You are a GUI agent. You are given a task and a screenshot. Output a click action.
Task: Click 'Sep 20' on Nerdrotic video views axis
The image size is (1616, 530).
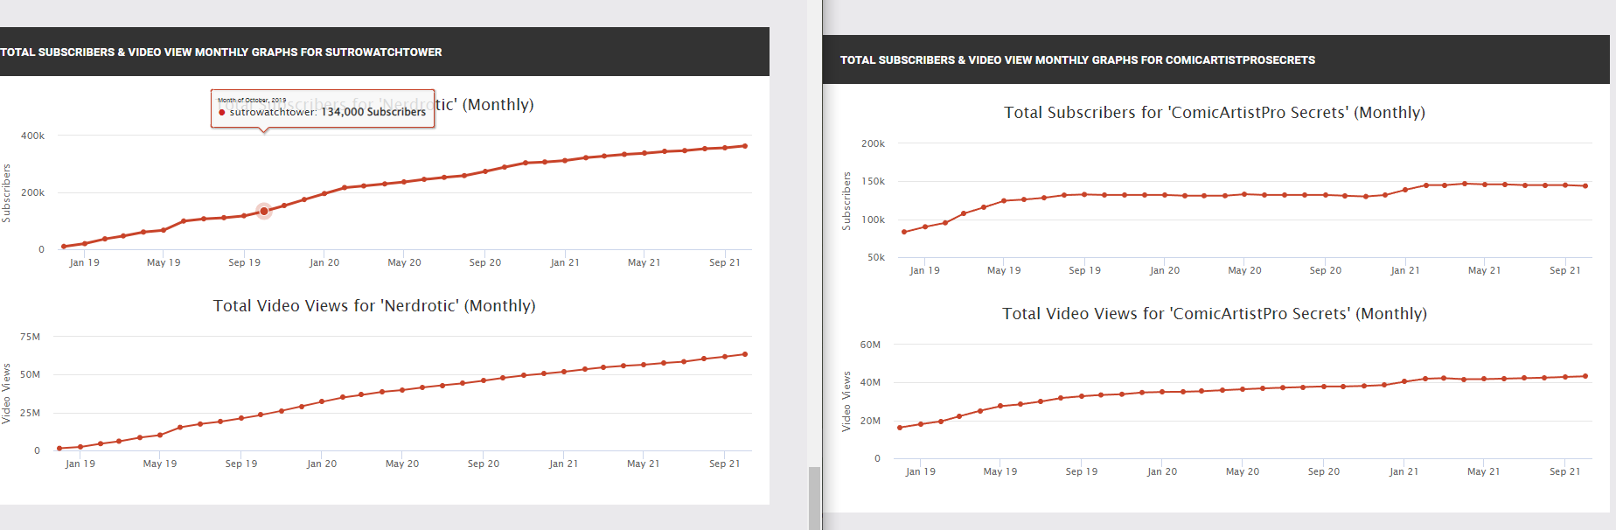[484, 464]
